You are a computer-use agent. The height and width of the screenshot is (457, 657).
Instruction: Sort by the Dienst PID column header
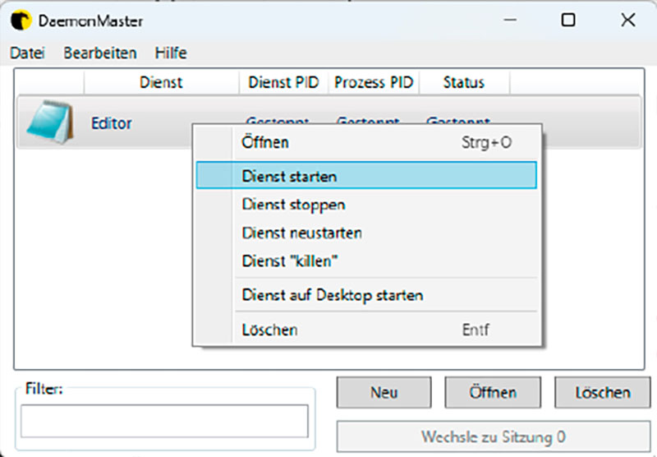(283, 82)
